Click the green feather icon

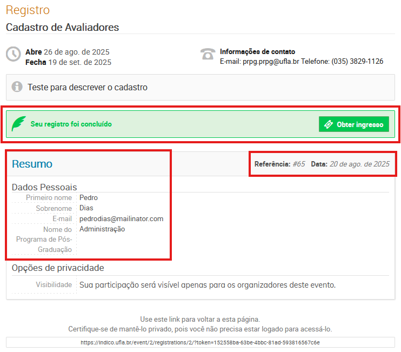[19, 124]
